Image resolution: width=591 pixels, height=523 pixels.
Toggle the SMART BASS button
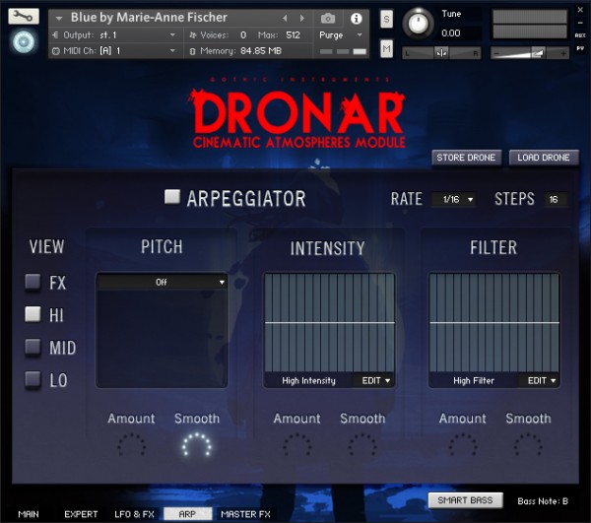tap(466, 500)
